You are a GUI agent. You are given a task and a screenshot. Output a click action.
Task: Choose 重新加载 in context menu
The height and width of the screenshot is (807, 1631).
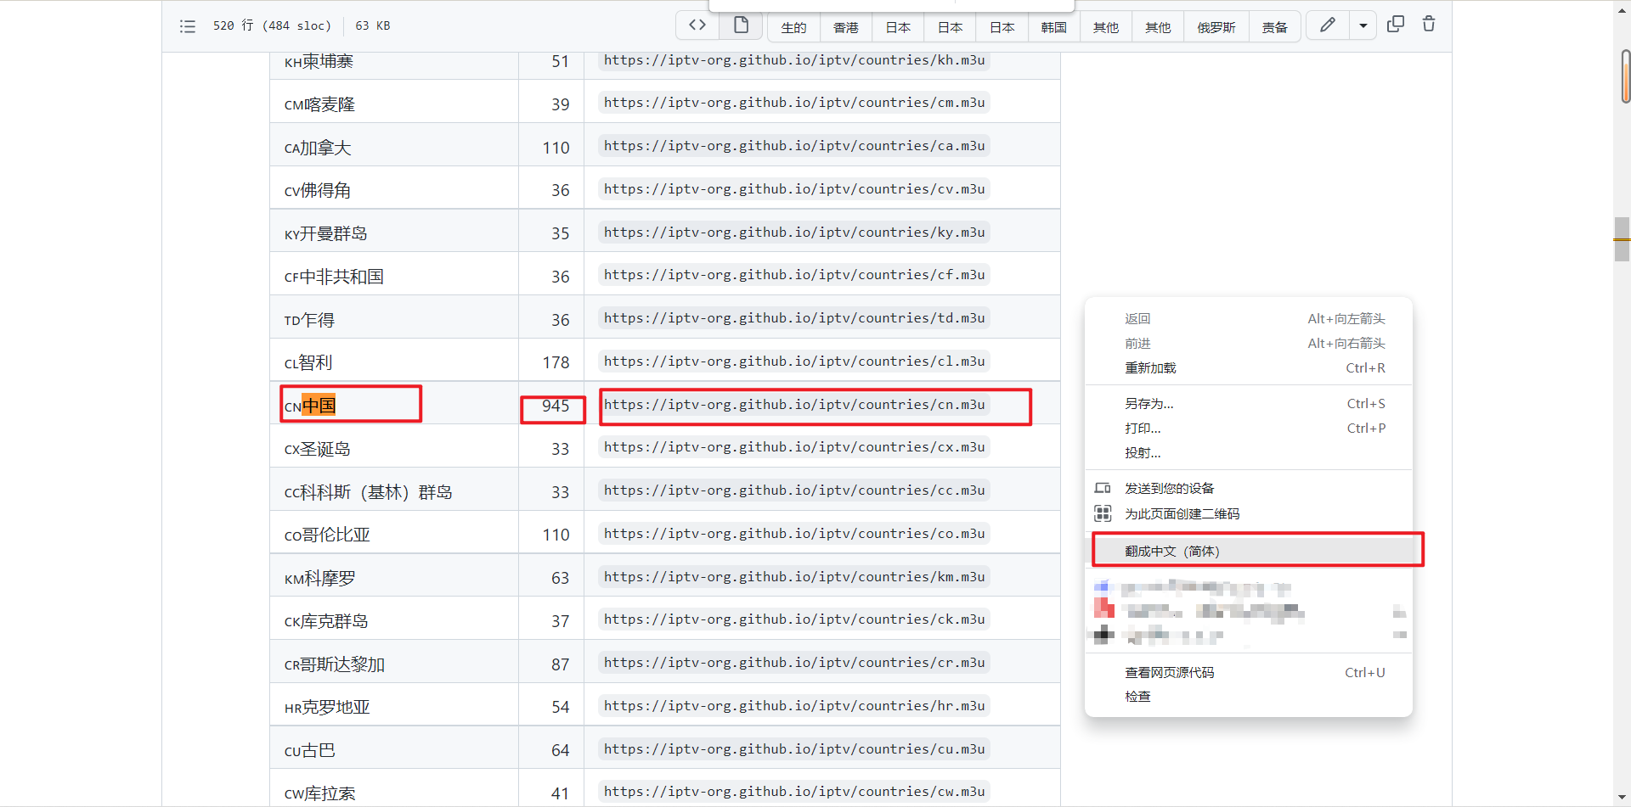1249,368
